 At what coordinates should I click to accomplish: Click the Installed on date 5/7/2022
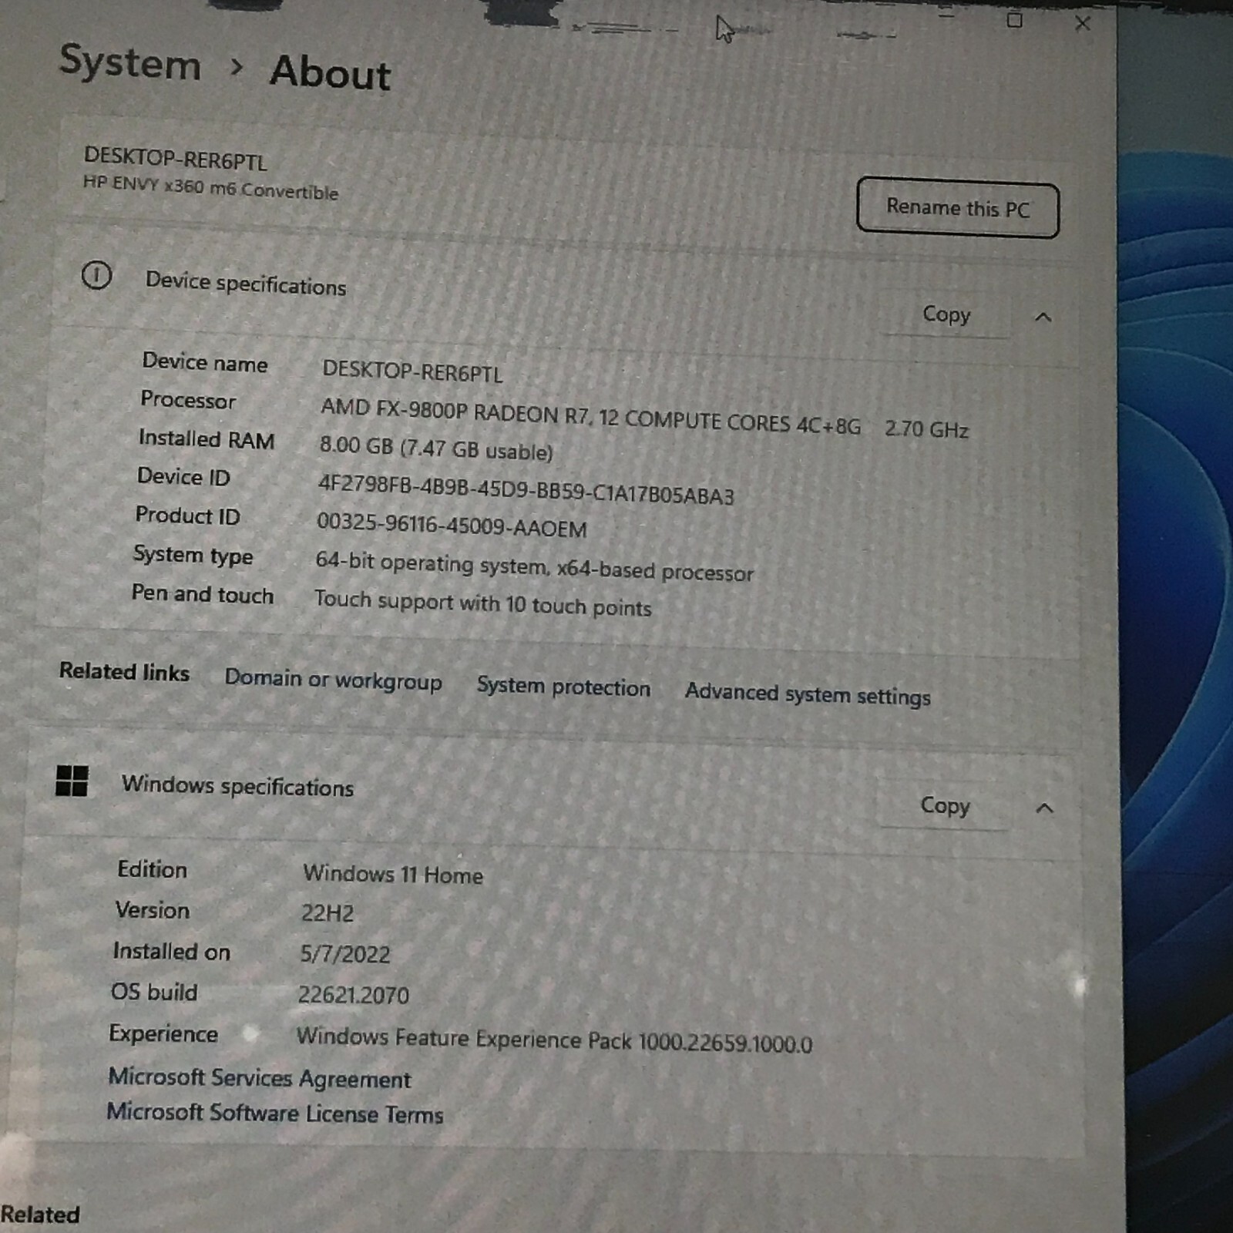coord(344,954)
